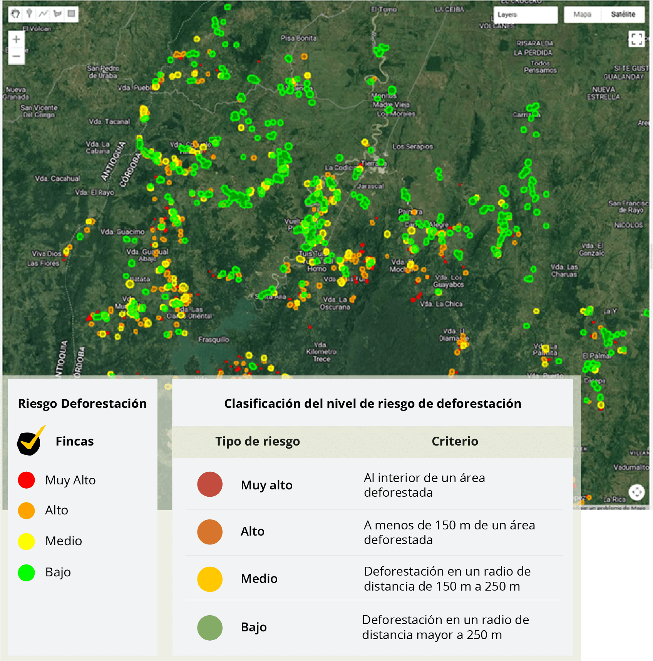Select the yellow Medio legend circle

[x=27, y=541]
